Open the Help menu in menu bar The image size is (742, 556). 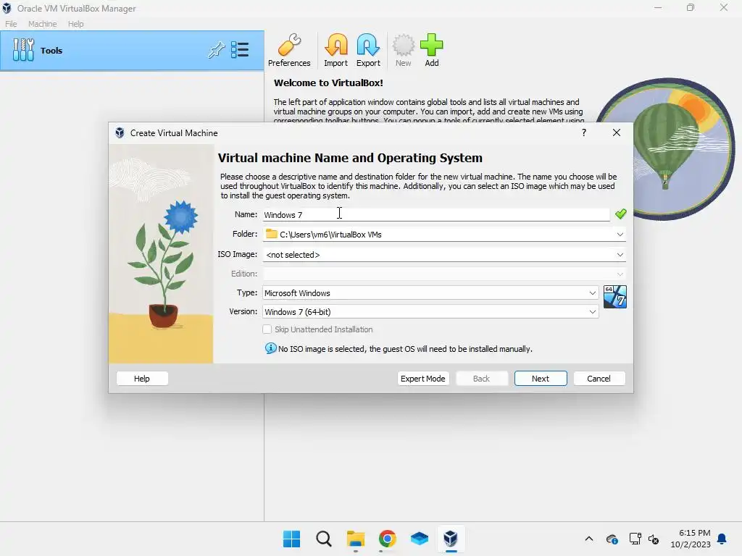[75, 24]
